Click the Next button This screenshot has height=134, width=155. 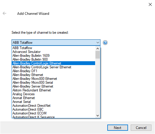pos(118,127)
